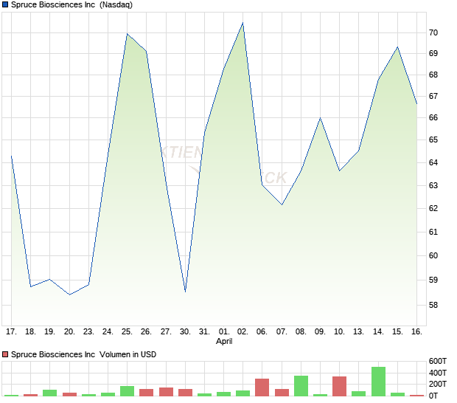Click the price axis value 62
The height and width of the screenshot is (403, 457).
(433, 208)
